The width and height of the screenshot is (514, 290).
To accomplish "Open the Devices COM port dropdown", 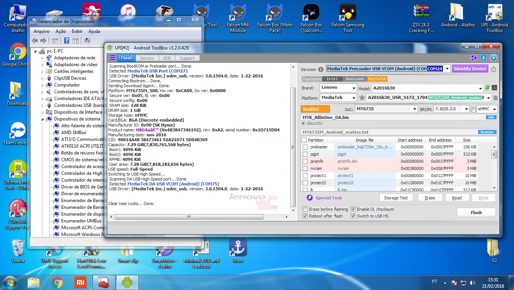I will click(447, 69).
